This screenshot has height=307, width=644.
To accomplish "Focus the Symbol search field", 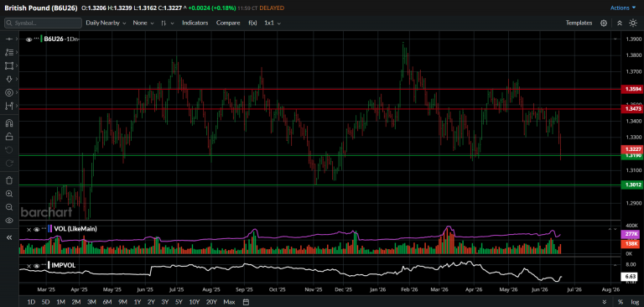I will click(43, 23).
